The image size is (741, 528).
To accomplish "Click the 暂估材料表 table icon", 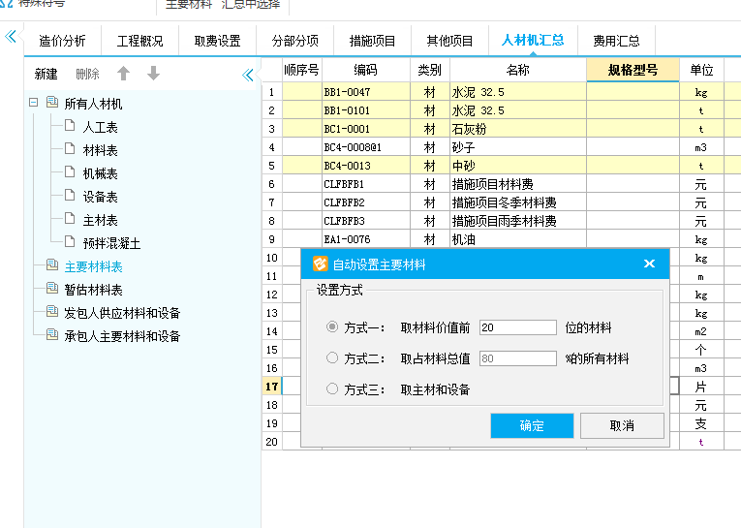I will click(x=52, y=289).
